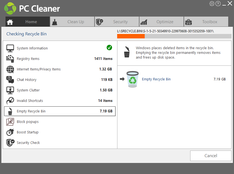Click the System Clutter monitor icon

click(x=10, y=90)
